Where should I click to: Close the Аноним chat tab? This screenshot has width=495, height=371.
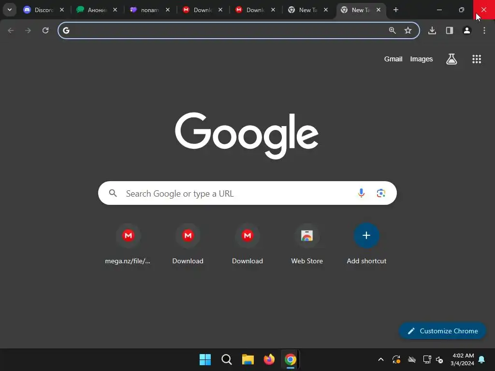pyautogui.click(x=115, y=10)
